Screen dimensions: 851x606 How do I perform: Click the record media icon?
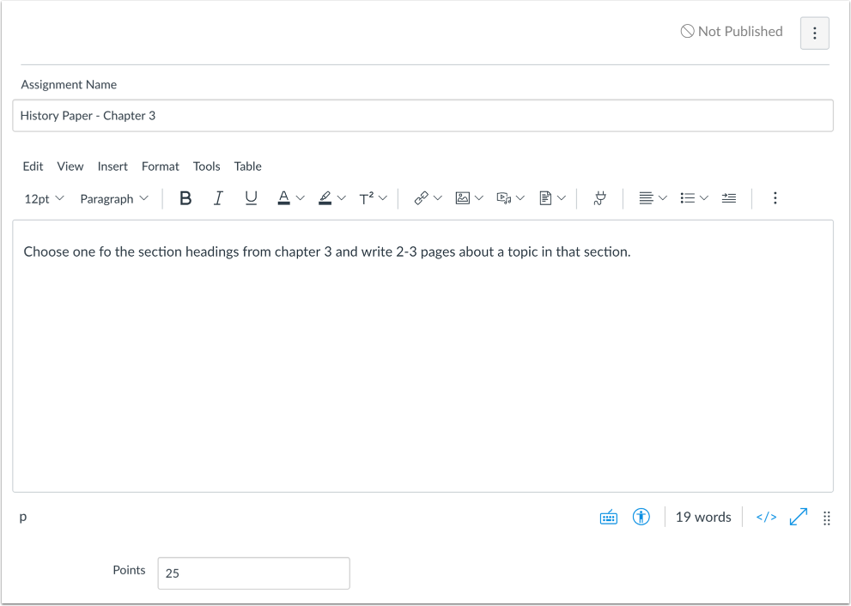505,198
